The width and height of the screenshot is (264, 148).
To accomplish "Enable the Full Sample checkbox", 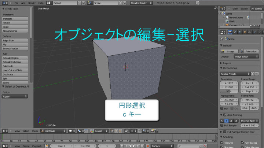I will 221,126.
